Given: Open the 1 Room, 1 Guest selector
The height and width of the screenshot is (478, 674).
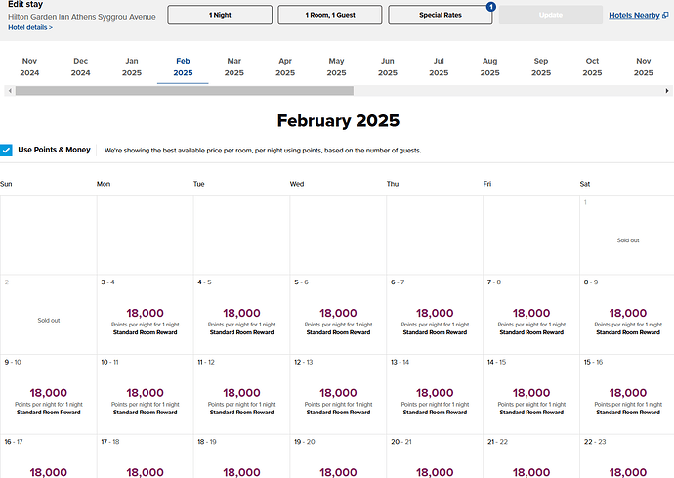Looking at the screenshot, I should 329,16.
